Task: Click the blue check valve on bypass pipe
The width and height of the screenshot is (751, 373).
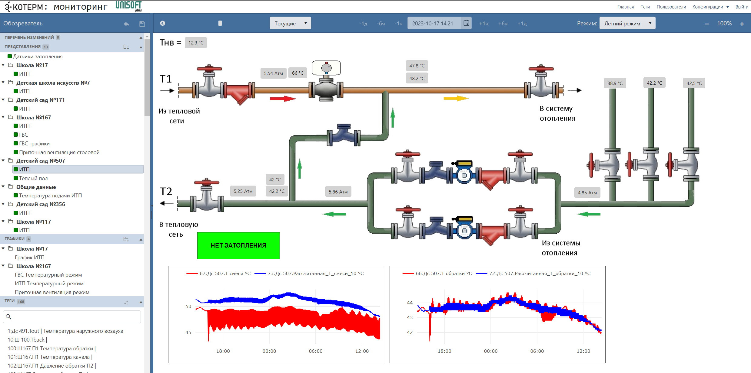Action: (x=344, y=135)
